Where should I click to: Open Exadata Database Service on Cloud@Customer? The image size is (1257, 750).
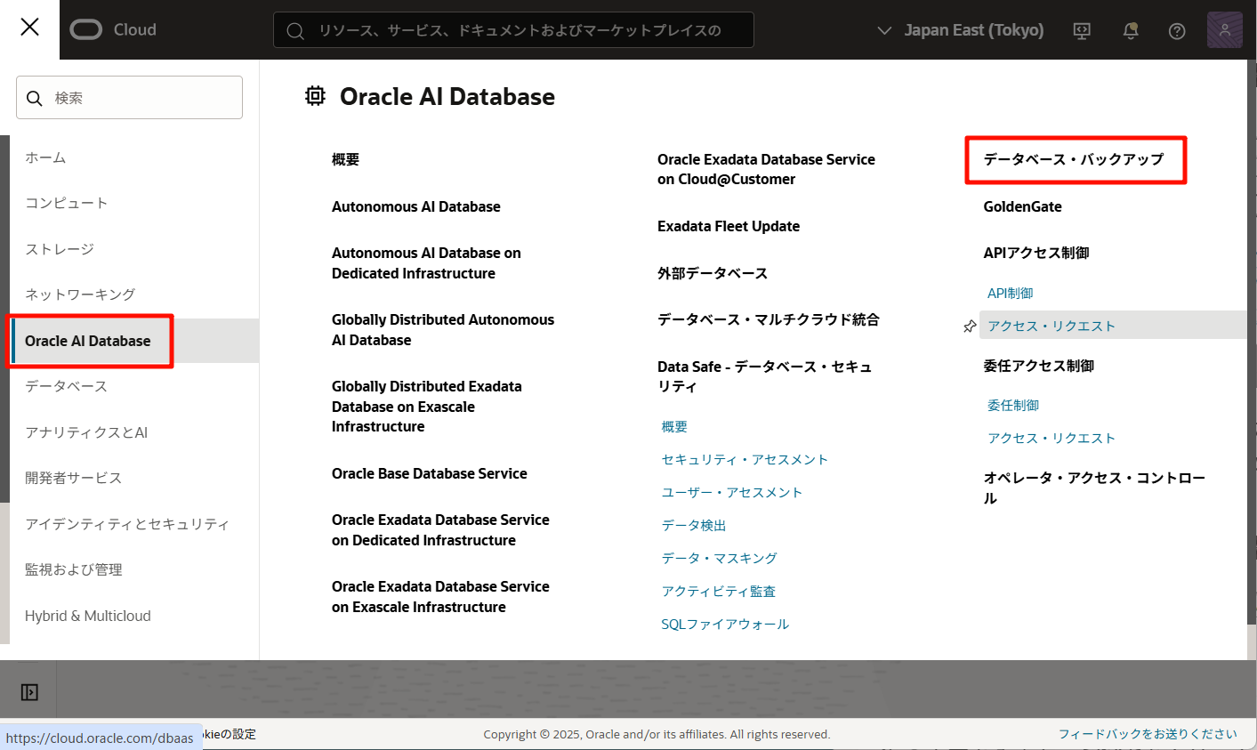(x=766, y=169)
